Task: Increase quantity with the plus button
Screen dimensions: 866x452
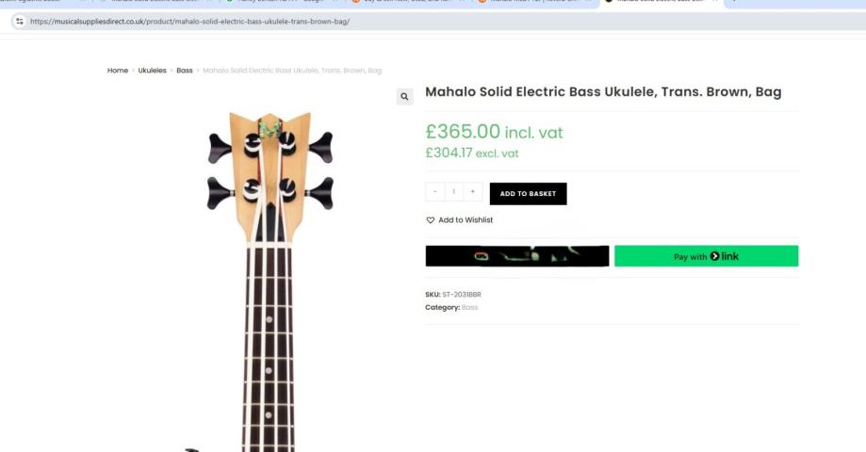Action: [x=473, y=192]
